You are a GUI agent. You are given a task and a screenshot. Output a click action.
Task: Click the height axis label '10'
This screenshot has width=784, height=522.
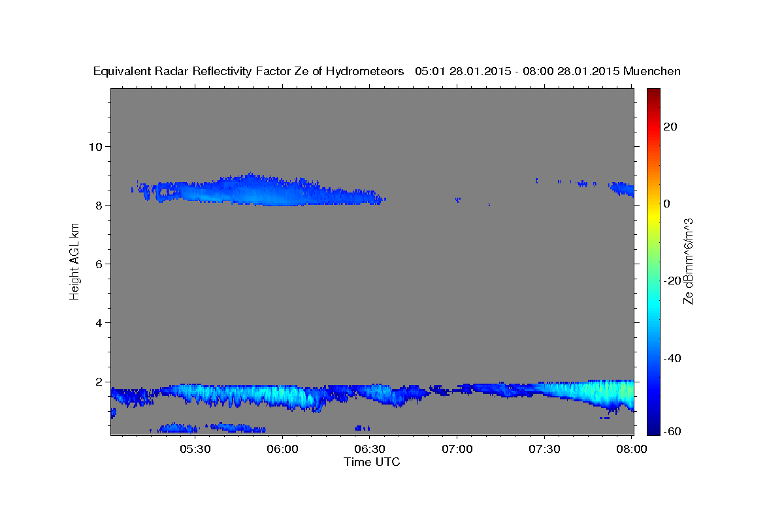point(97,146)
